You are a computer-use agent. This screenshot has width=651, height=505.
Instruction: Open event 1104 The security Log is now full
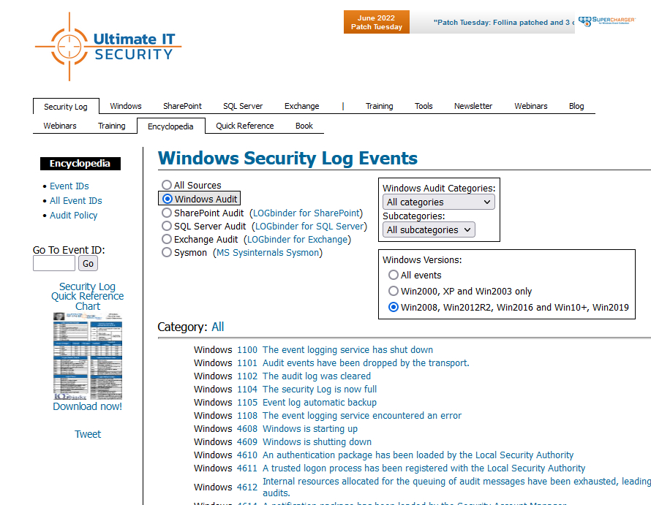click(x=320, y=390)
